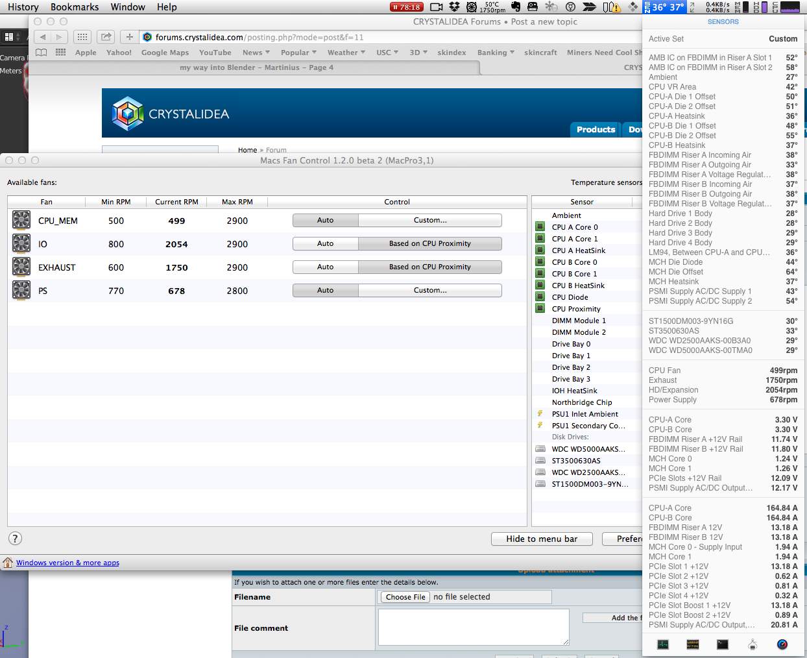807x658 pixels.
Task: Open the YouTube bookmark
Action: [215, 53]
